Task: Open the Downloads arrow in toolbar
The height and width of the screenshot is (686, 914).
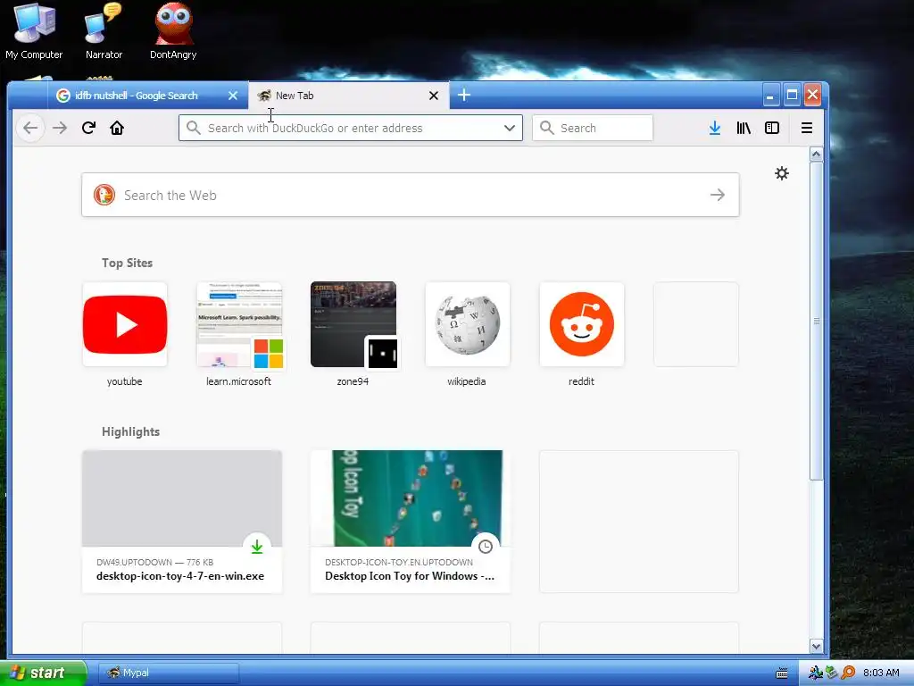Action: (x=715, y=128)
